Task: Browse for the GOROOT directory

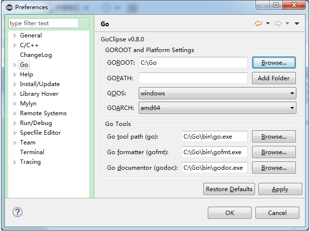Action: coord(274,63)
